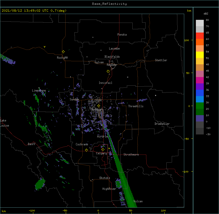This screenshot has width=219, height=214.
Task: Click the HighRiver label
Action: tap(109, 189)
